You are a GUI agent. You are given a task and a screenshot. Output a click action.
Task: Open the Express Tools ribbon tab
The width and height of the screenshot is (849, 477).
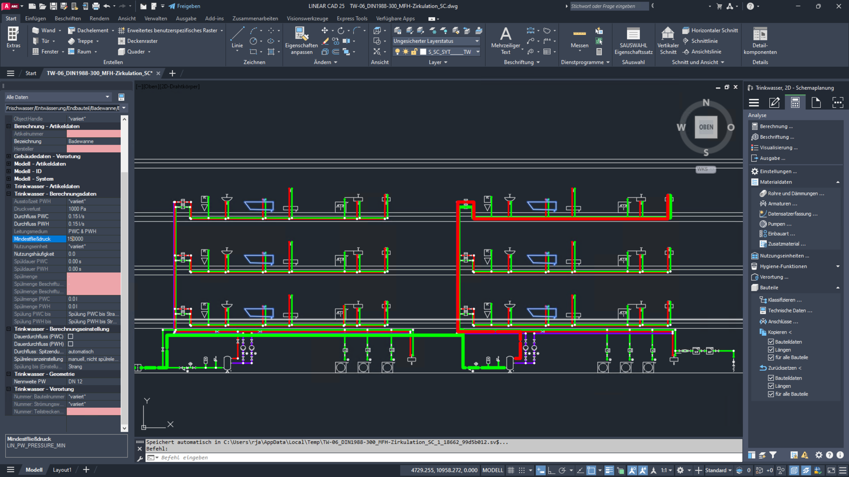[352, 19]
